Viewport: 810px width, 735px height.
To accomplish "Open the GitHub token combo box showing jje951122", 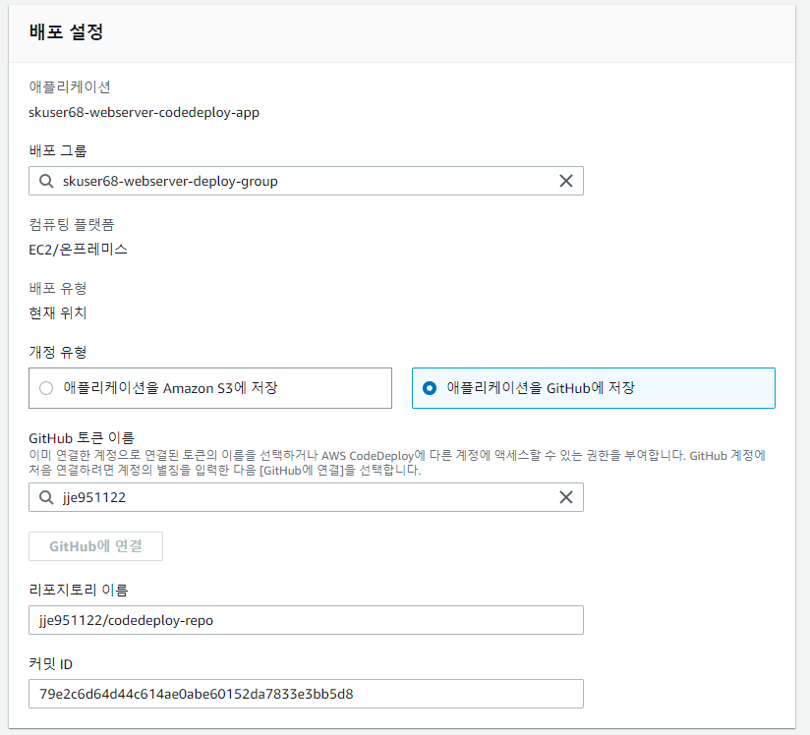I will (306, 497).
